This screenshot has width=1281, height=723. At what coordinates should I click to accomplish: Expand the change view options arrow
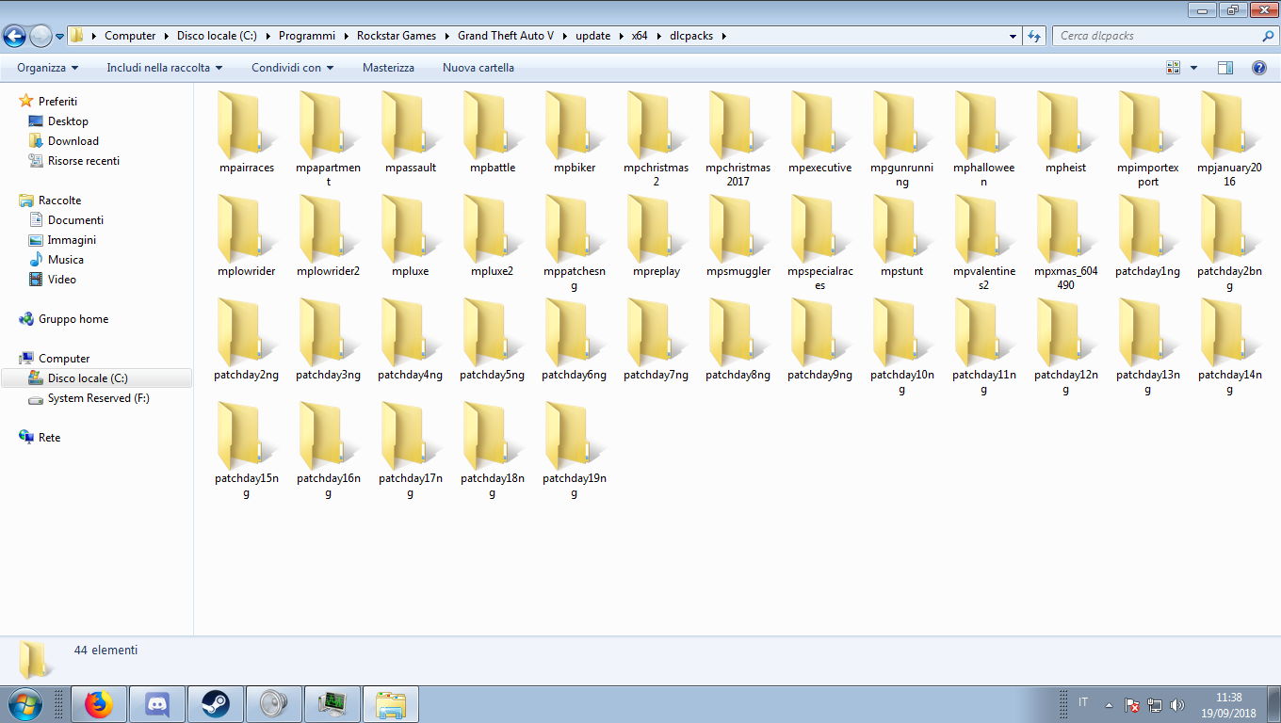(1194, 68)
